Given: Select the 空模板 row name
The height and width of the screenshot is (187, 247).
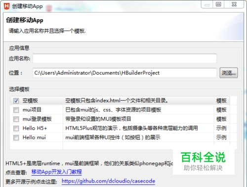Looking at the screenshot, I should (30, 101).
